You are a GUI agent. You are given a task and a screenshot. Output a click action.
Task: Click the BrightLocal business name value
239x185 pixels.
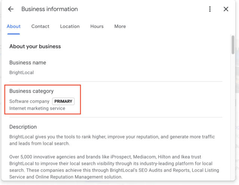22,73
